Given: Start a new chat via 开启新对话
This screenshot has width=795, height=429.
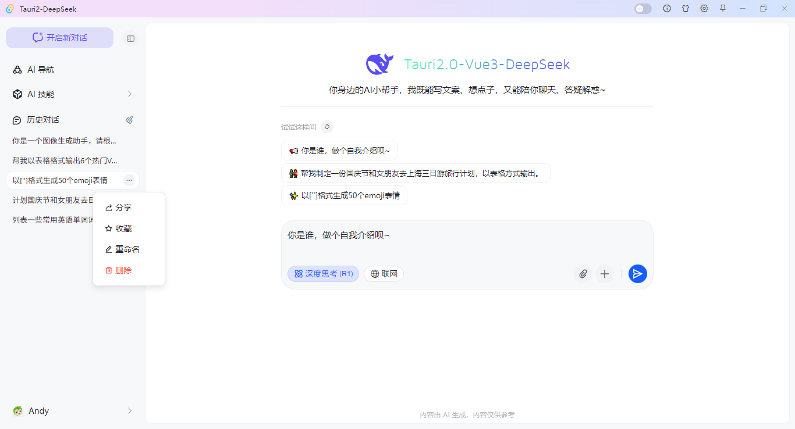Looking at the screenshot, I should pyautogui.click(x=59, y=37).
